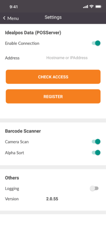Click the Wi-Fi status icon
106x231 pixels.
click(x=92, y=7)
